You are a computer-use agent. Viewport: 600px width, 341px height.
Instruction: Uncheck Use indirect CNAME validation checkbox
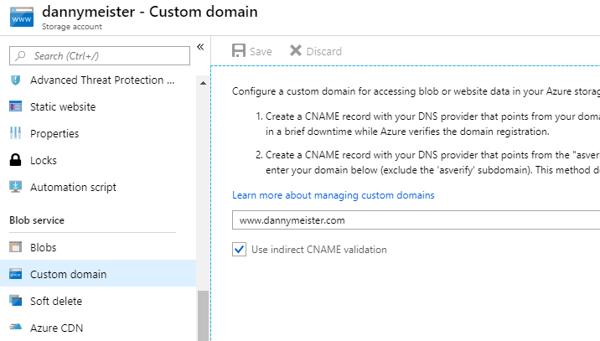pos(239,250)
